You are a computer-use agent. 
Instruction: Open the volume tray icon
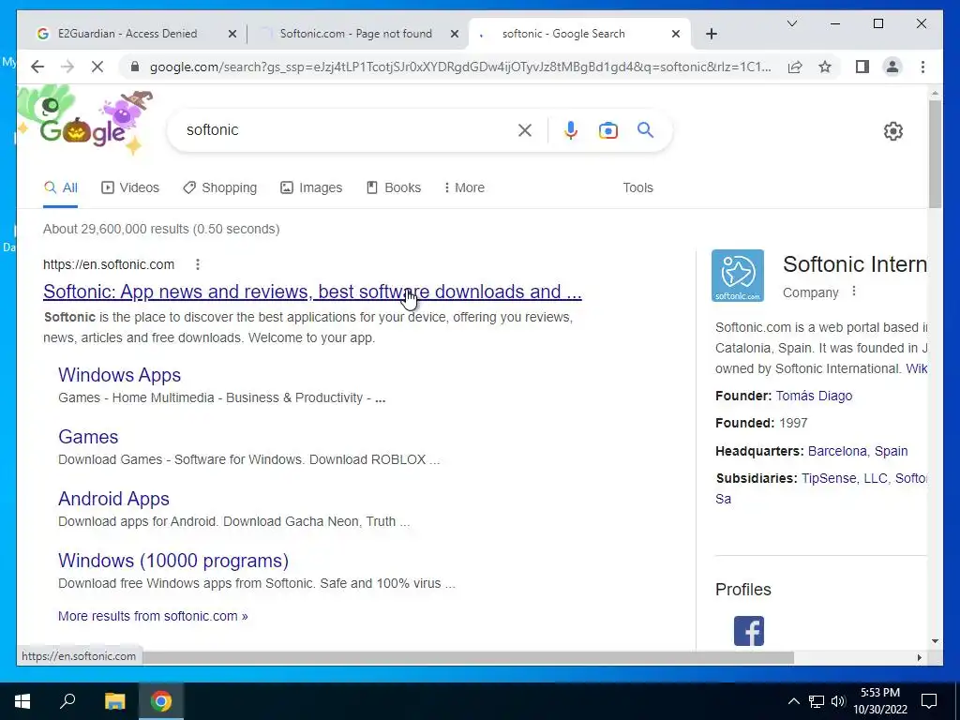(838, 701)
